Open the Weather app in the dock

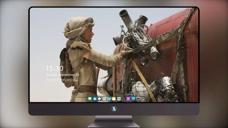pos(95,99)
